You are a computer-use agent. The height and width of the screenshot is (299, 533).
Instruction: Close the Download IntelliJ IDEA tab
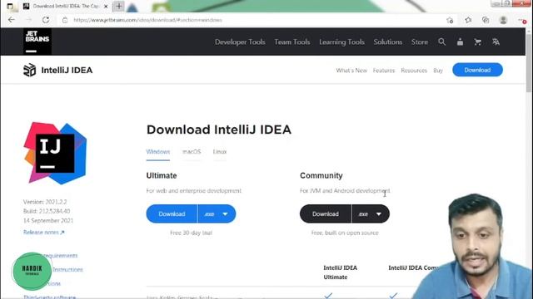(x=106, y=6)
